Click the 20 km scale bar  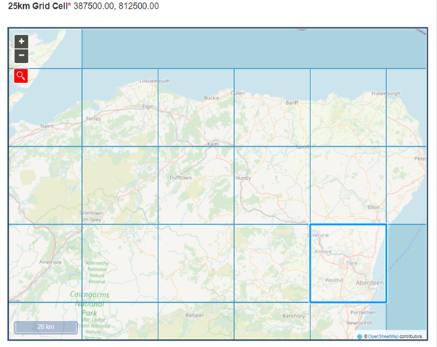[x=46, y=327]
